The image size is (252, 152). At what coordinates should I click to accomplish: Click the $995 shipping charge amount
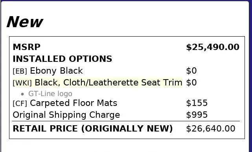coord(197,115)
